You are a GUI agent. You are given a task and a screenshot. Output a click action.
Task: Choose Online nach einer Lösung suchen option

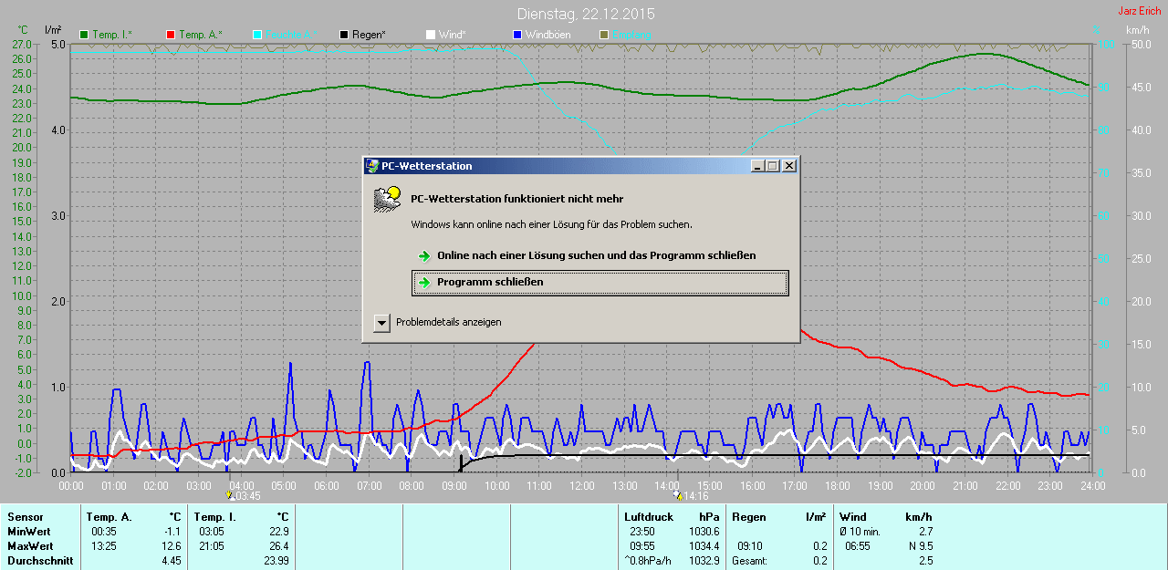(x=596, y=256)
